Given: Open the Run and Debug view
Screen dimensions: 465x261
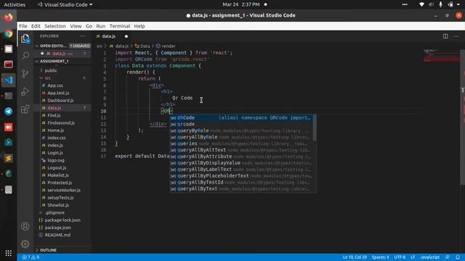Looking at the screenshot, I should 25,91.
